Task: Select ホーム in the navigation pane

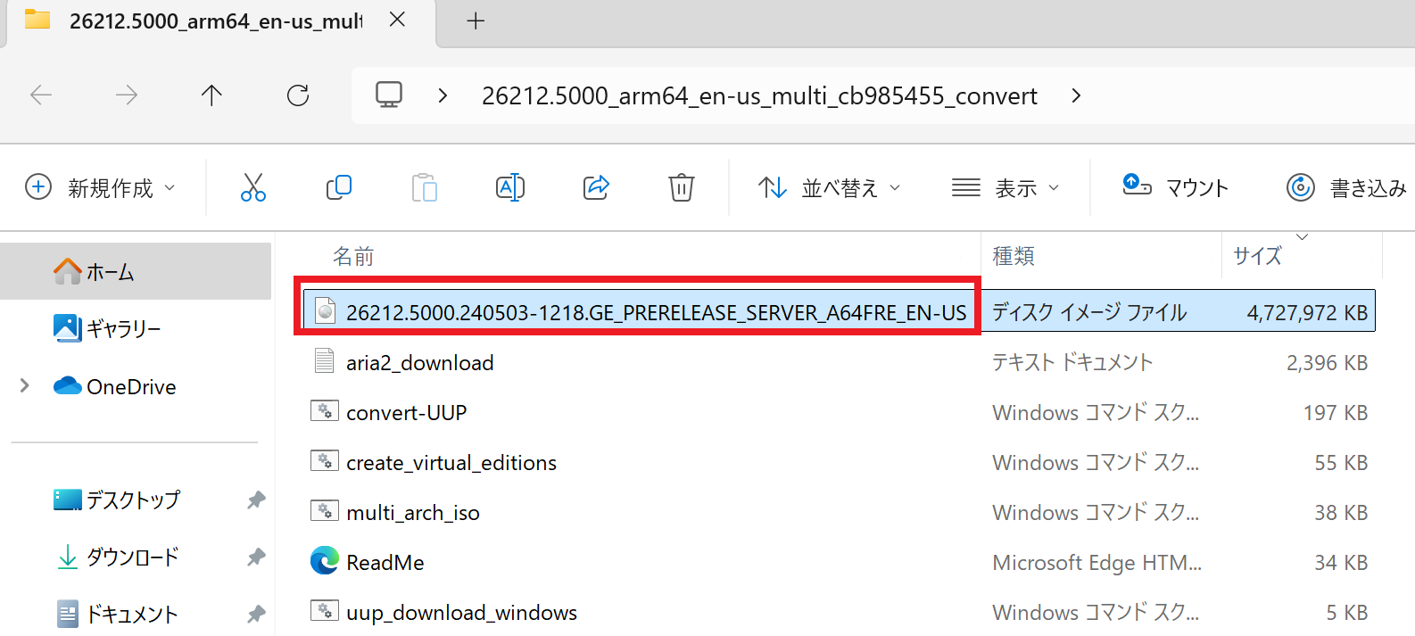Action: pos(136,271)
